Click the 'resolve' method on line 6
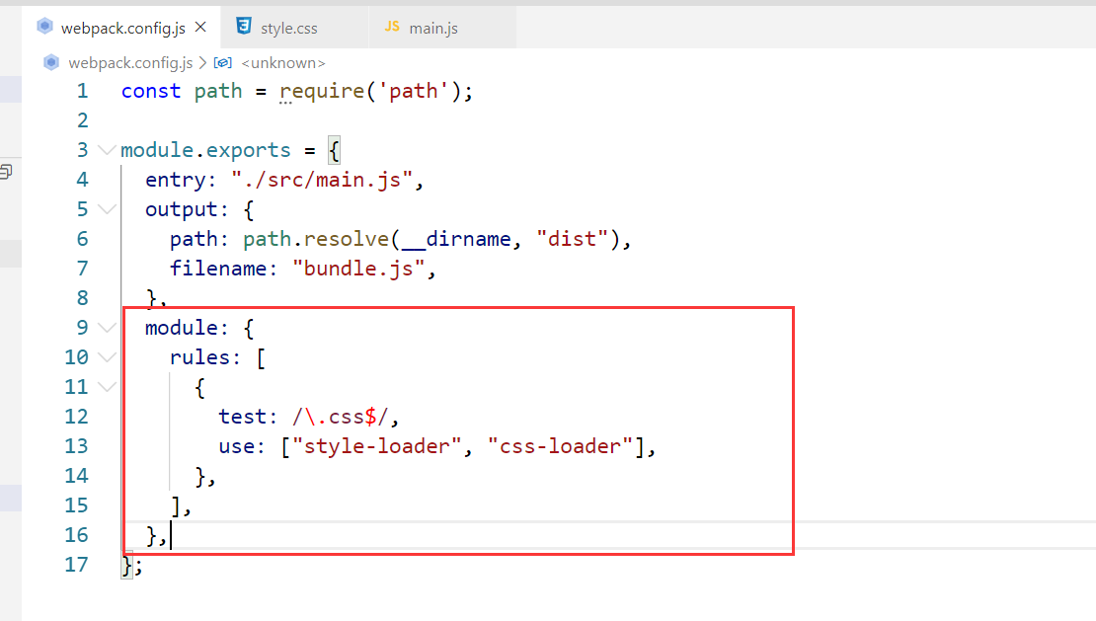Image resolution: width=1096 pixels, height=621 pixels. tap(346, 239)
